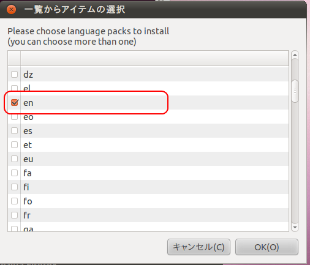
Task: Click the キャンセル(C) cancel button
Action: [x=198, y=247]
